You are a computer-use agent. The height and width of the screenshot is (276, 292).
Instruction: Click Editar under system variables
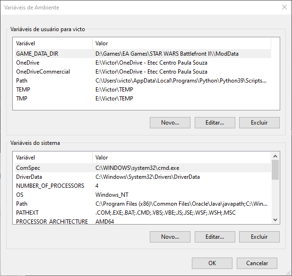pyautogui.click(x=215, y=237)
